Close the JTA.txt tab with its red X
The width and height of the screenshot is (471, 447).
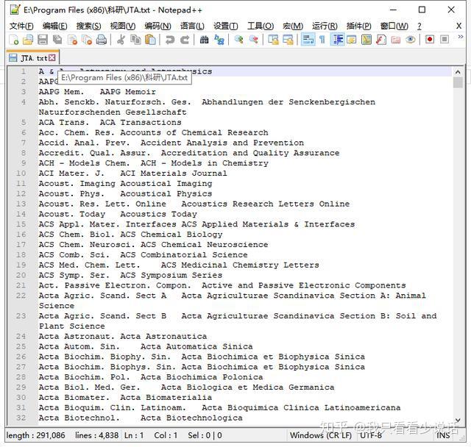tap(52, 57)
